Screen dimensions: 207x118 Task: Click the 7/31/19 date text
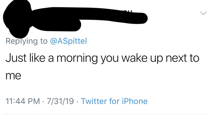[x=60, y=101]
